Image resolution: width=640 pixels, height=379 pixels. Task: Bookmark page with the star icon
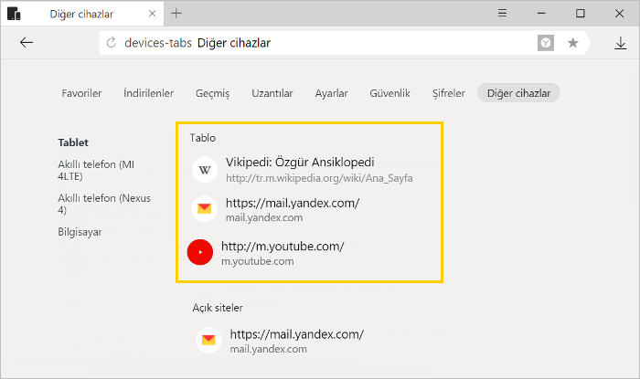572,43
